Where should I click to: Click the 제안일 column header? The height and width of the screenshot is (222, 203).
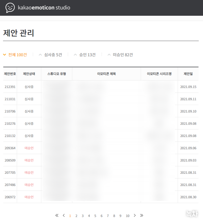click(188, 74)
